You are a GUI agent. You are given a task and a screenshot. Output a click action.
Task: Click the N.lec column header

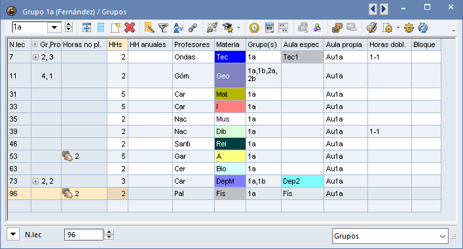tap(19, 44)
